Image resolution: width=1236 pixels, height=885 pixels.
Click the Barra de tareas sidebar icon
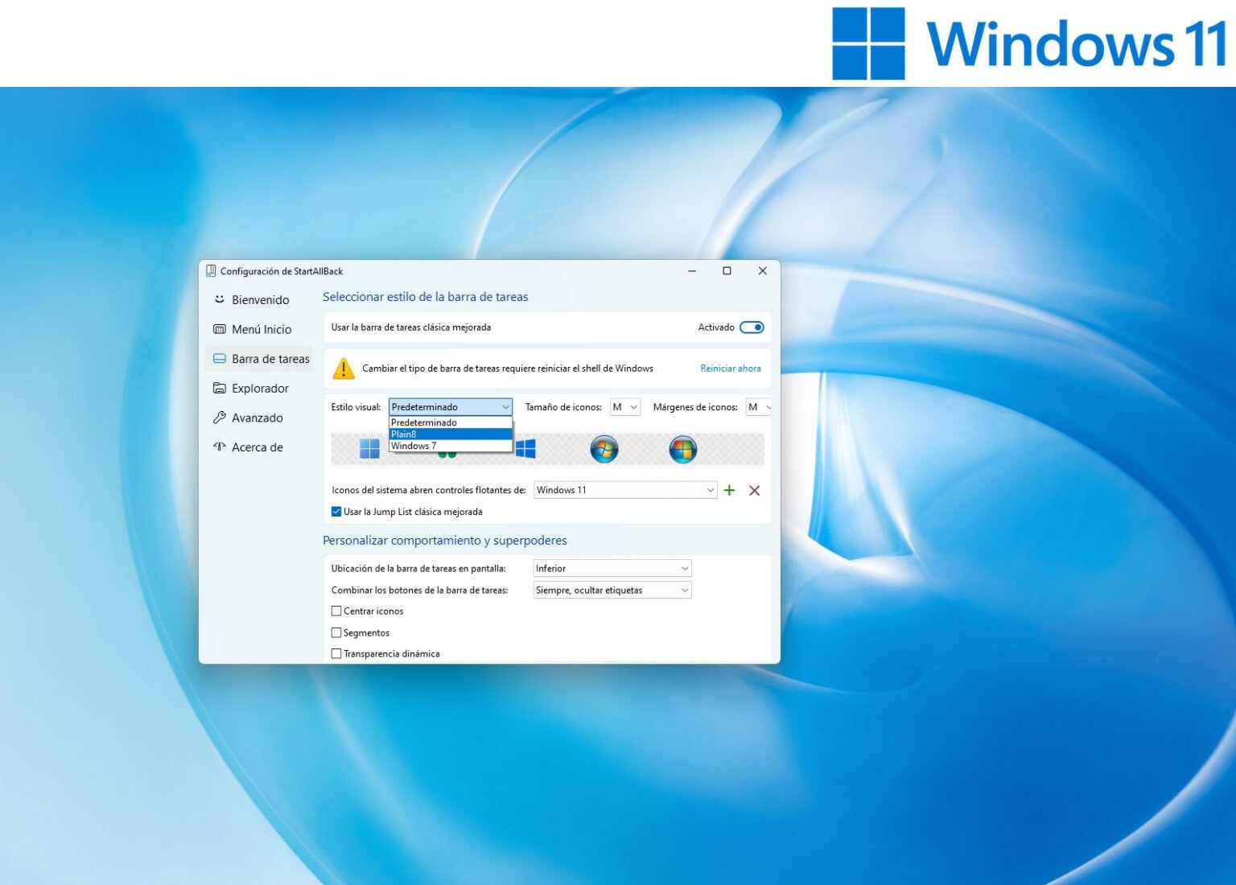[x=219, y=359]
